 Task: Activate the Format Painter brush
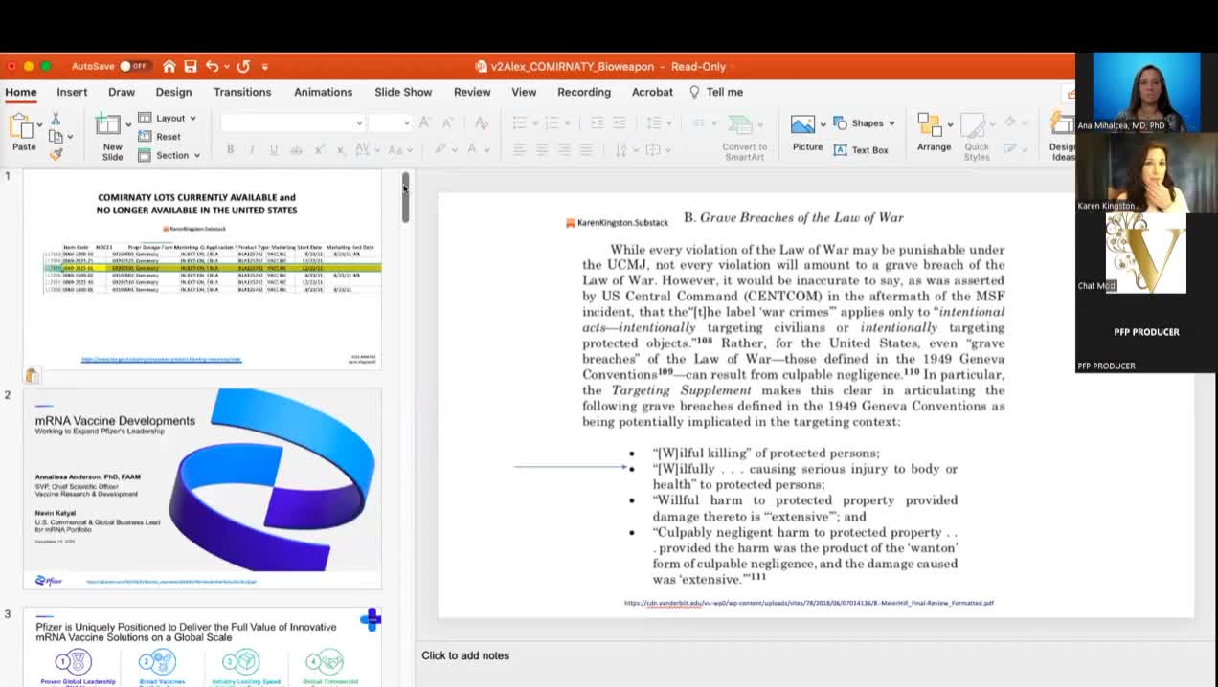coord(56,153)
